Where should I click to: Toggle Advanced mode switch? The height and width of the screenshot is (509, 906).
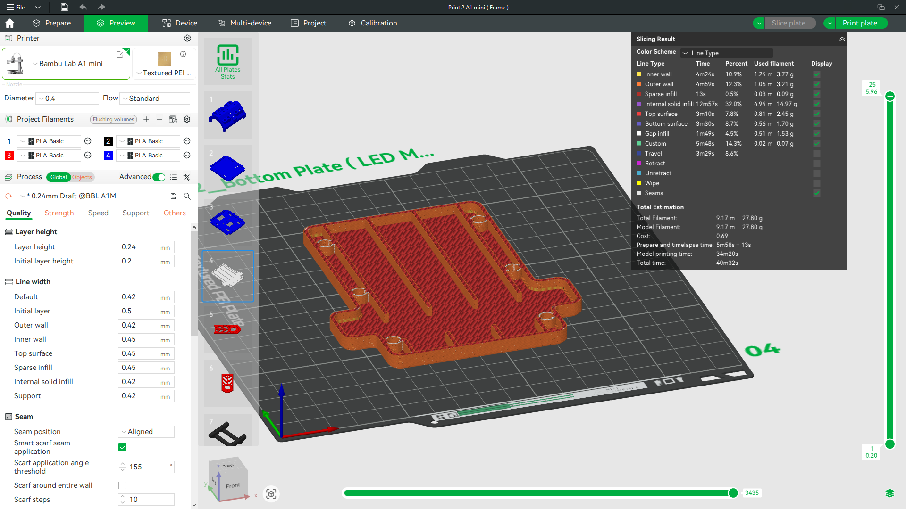point(159,177)
